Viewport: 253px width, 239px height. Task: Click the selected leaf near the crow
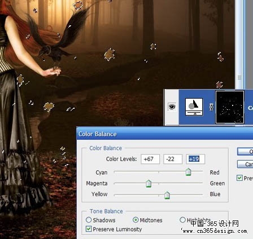[x=78, y=6]
